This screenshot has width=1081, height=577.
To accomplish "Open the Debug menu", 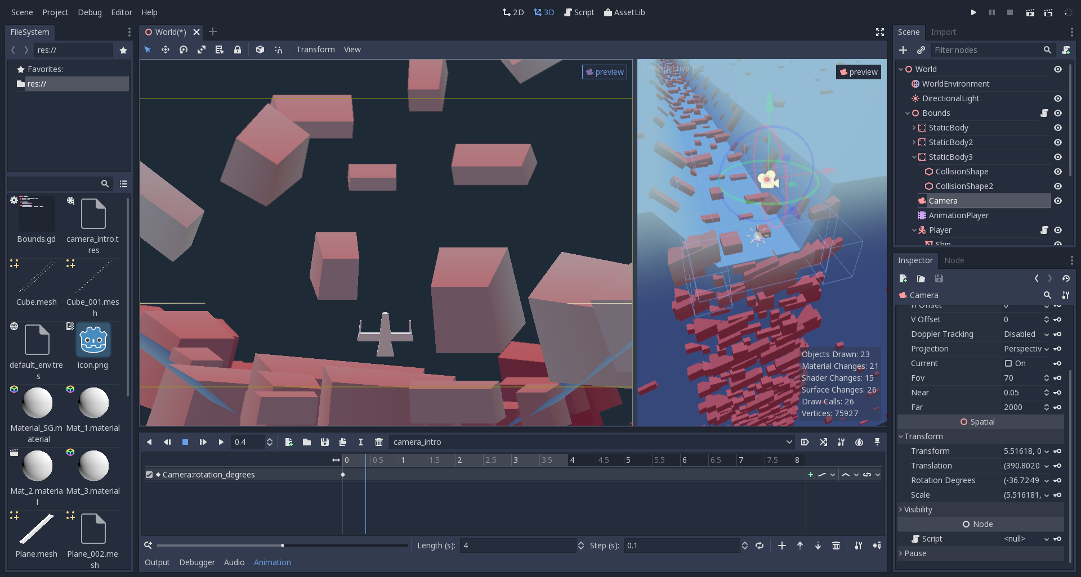I will coord(90,12).
